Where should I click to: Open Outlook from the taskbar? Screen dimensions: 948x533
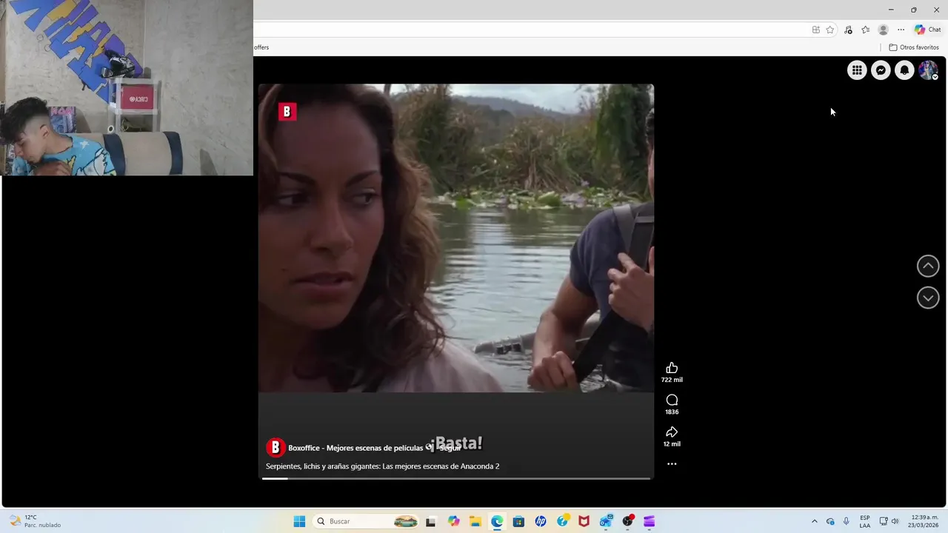(606, 521)
